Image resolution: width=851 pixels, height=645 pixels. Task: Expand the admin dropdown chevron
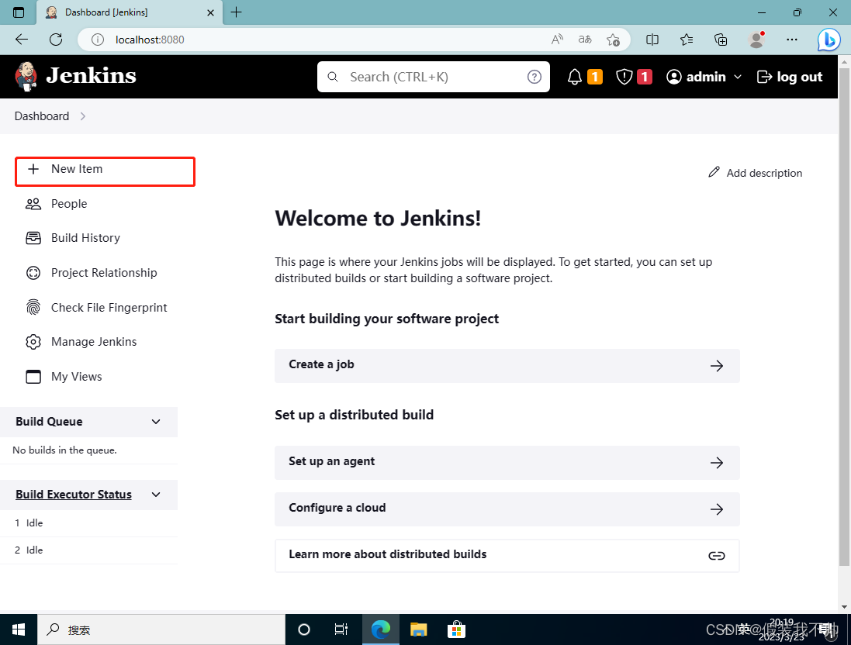click(738, 77)
